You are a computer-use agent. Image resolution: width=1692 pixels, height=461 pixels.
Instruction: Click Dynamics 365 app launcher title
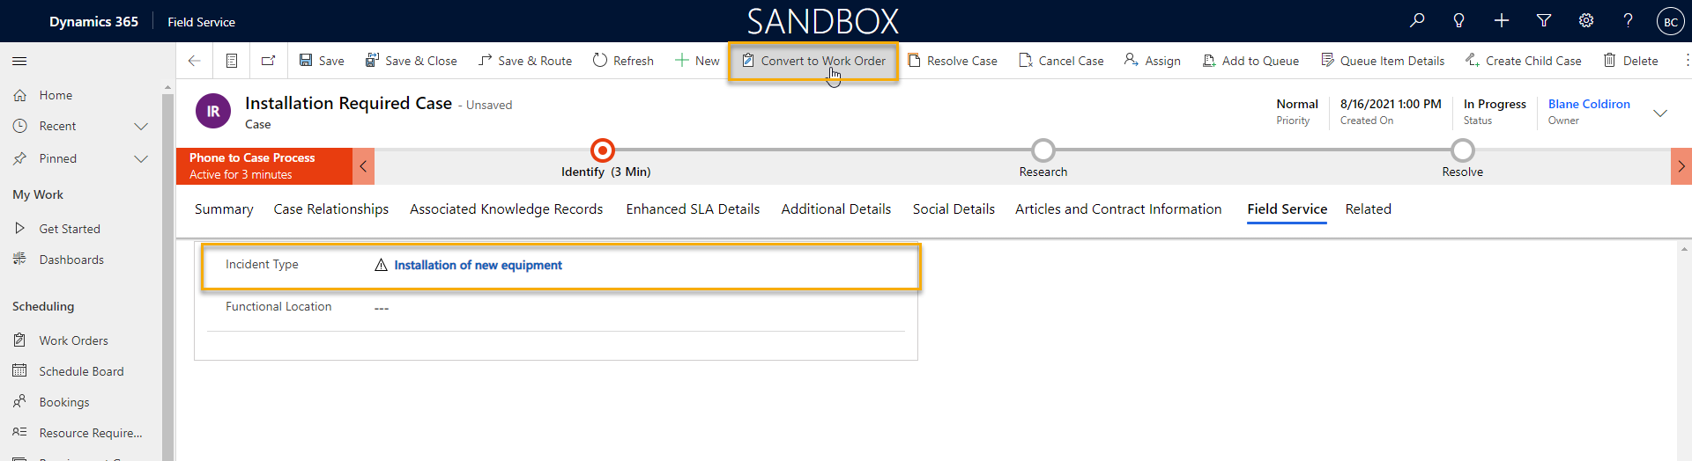(x=93, y=21)
